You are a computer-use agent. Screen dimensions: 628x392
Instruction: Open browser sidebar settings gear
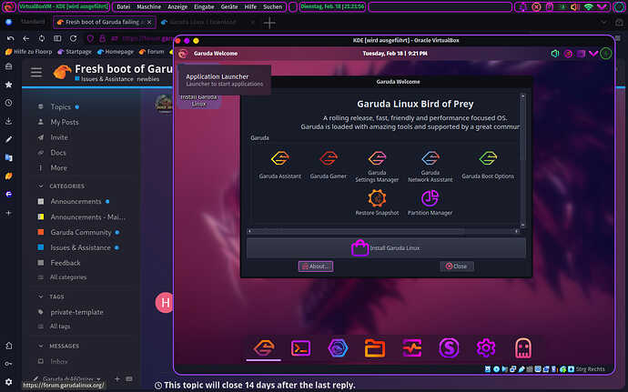[x=8, y=382]
